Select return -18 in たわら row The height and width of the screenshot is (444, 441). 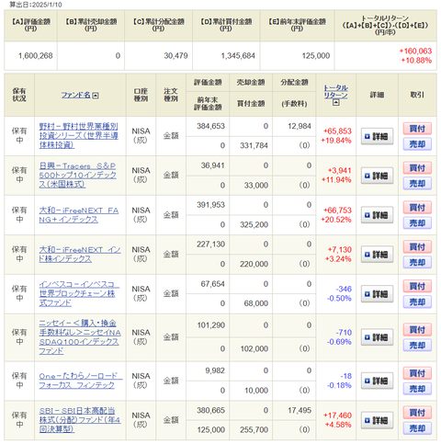coord(346,376)
